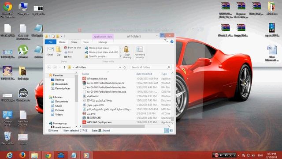The width and height of the screenshot is (282, 159).
Task: Click the file list vertical scrollbar
Action: click(x=172, y=119)
